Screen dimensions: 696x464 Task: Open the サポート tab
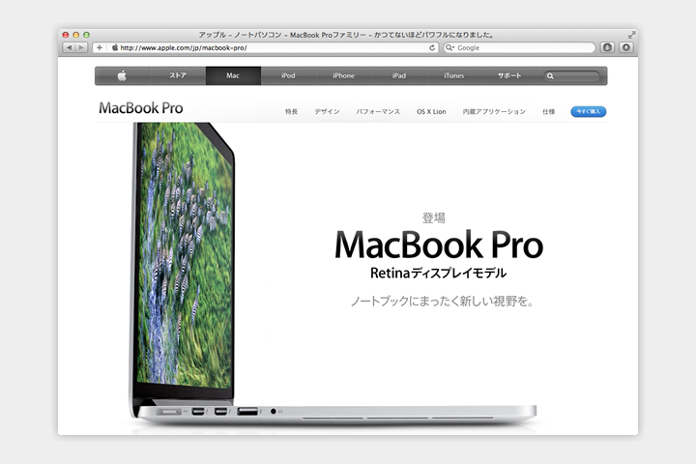[509, 75]
